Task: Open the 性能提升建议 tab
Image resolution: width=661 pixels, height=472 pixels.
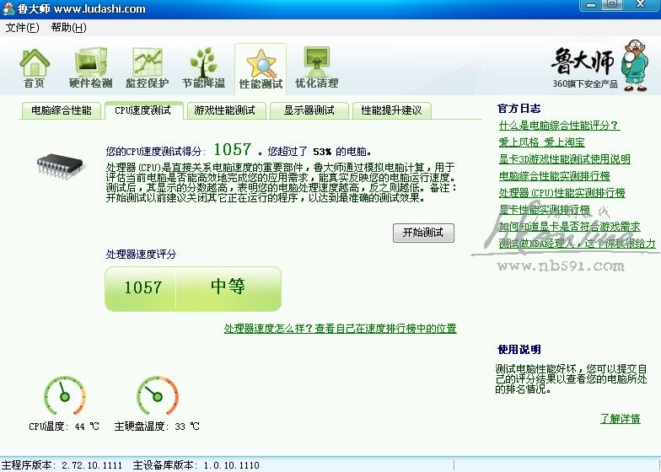Action: pyautogui.click(x=391, y=110)
